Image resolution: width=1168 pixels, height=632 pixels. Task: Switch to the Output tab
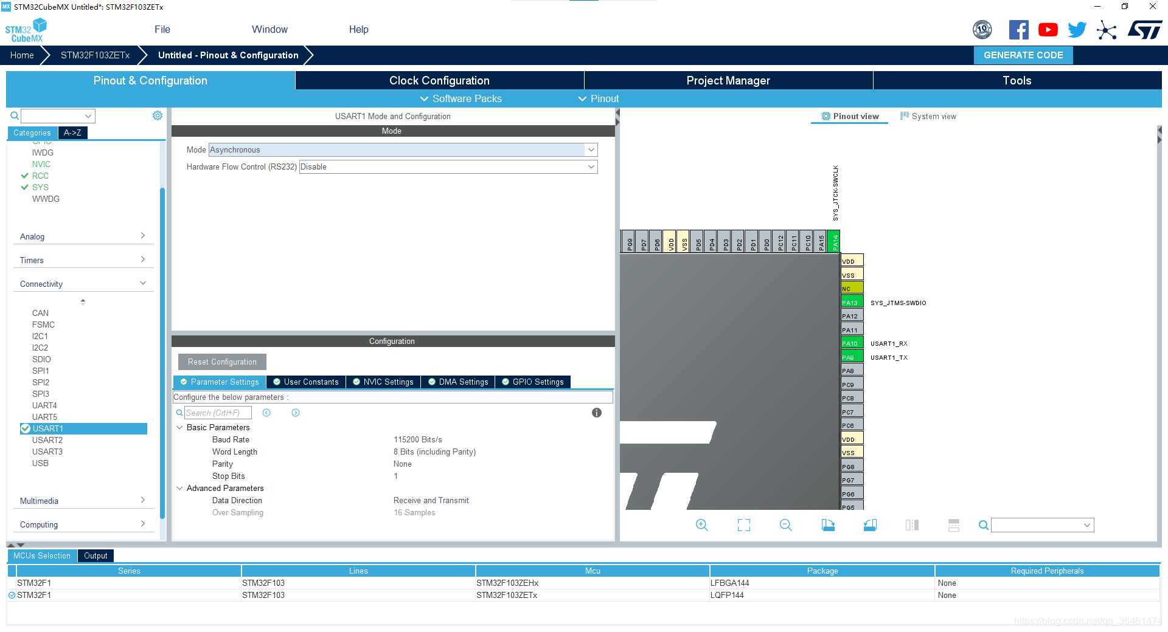click(96, 555)
